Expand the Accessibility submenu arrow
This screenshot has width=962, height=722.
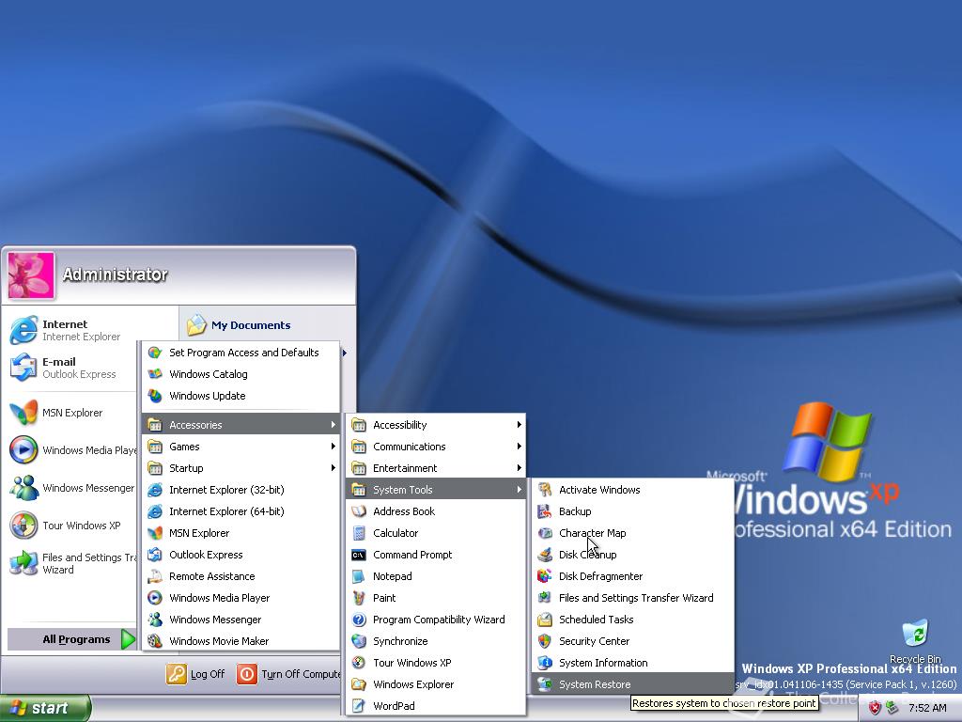[519, 424]
